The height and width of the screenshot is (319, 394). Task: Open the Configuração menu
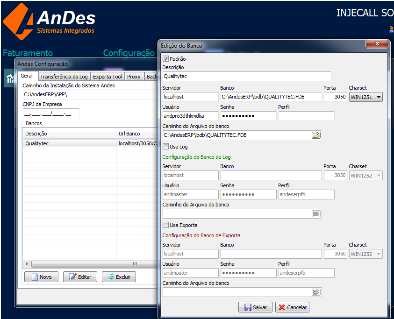(129, 53)
